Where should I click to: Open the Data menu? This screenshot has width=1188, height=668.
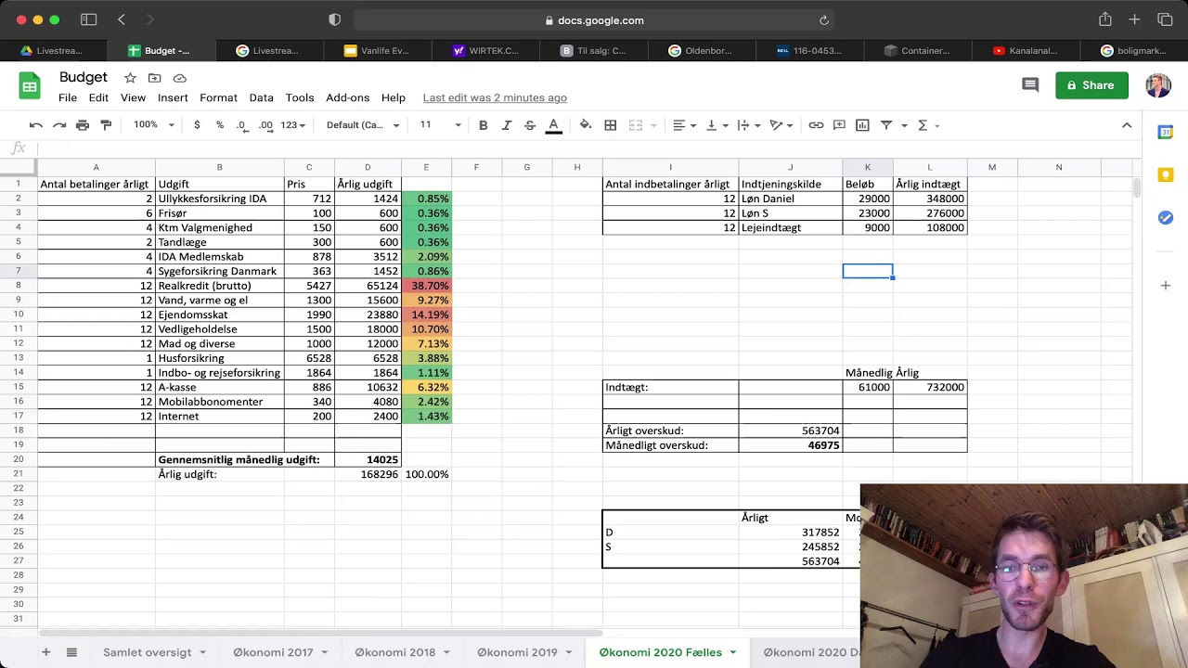261,97
